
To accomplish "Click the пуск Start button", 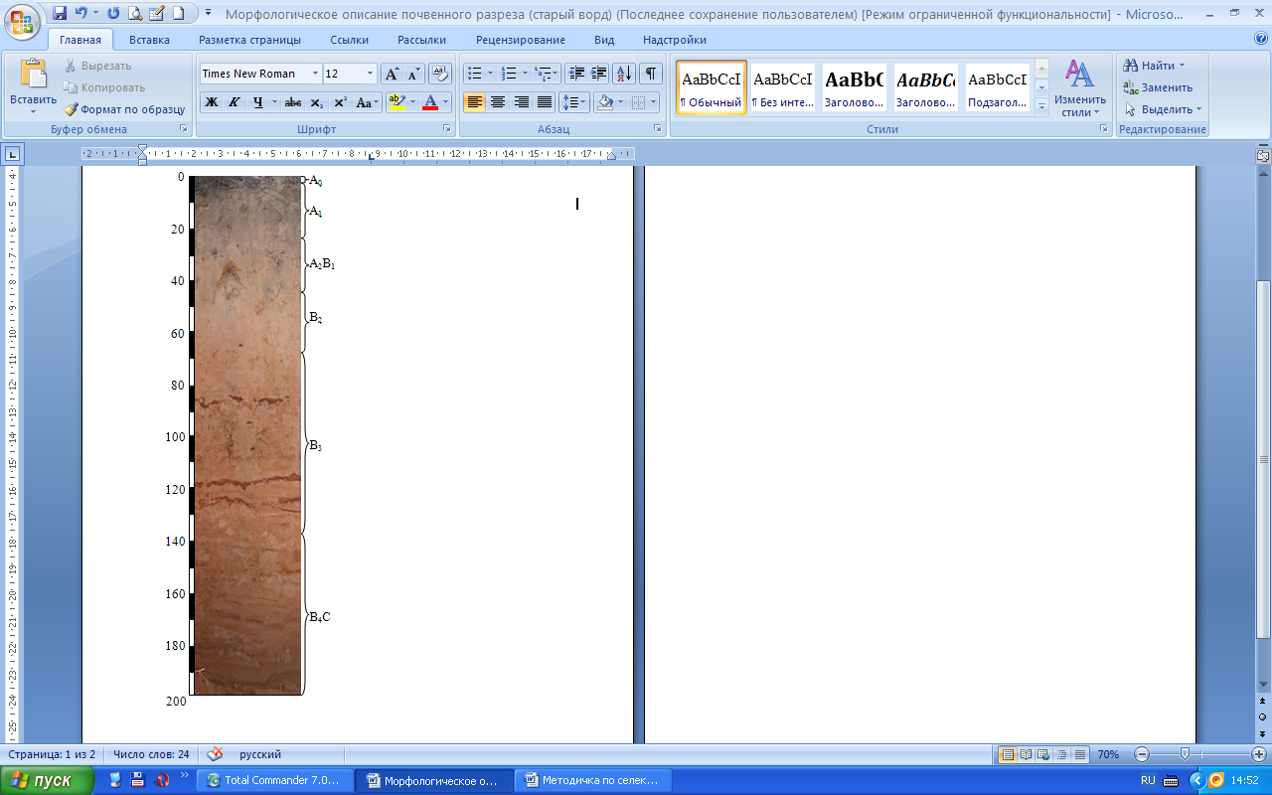I will click(47, 780).
